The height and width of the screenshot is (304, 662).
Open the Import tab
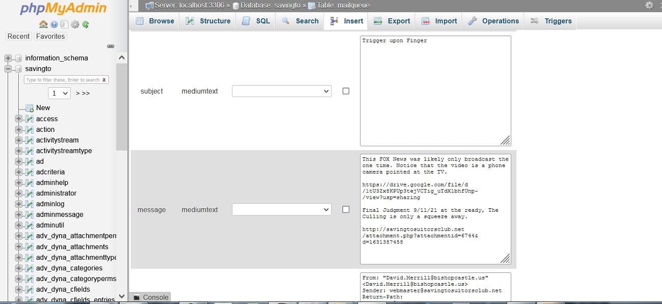pos(438,21)
